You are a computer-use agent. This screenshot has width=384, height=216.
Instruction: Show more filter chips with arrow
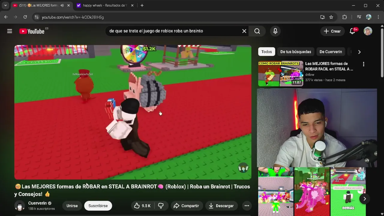359,52
